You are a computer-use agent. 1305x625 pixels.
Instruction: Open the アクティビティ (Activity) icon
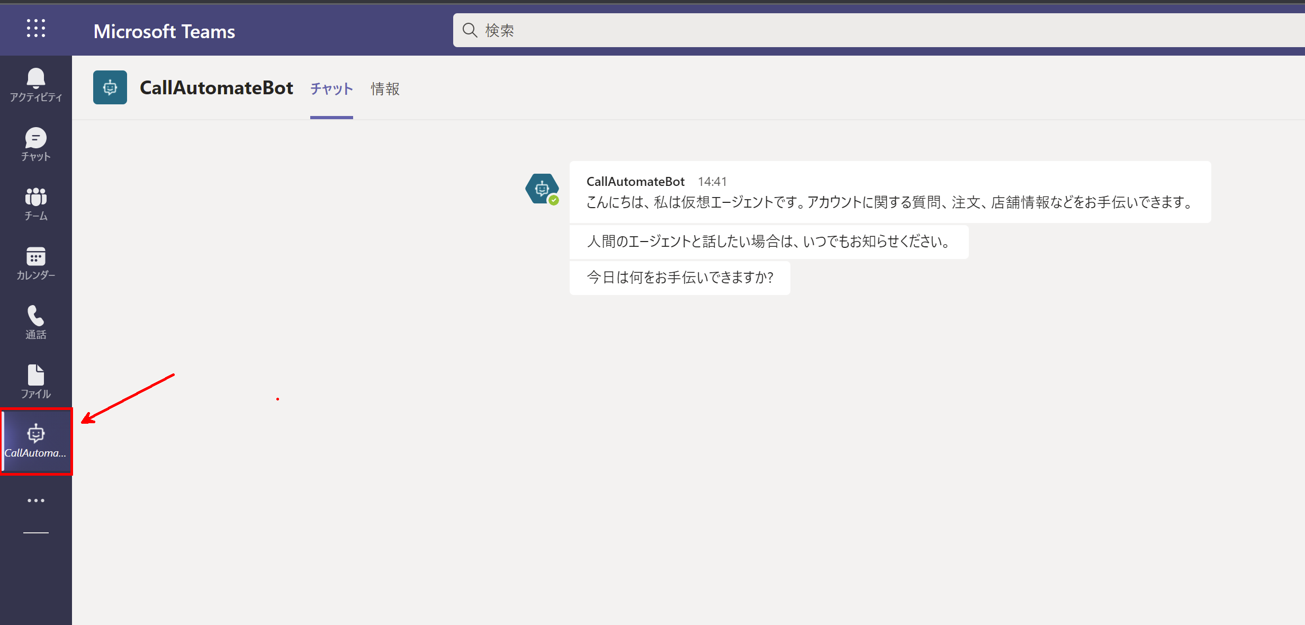(35, 85)
